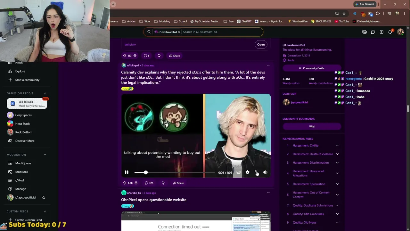Expand rule Harassment: Civility
410x231 pixels.
click(337, 146)
